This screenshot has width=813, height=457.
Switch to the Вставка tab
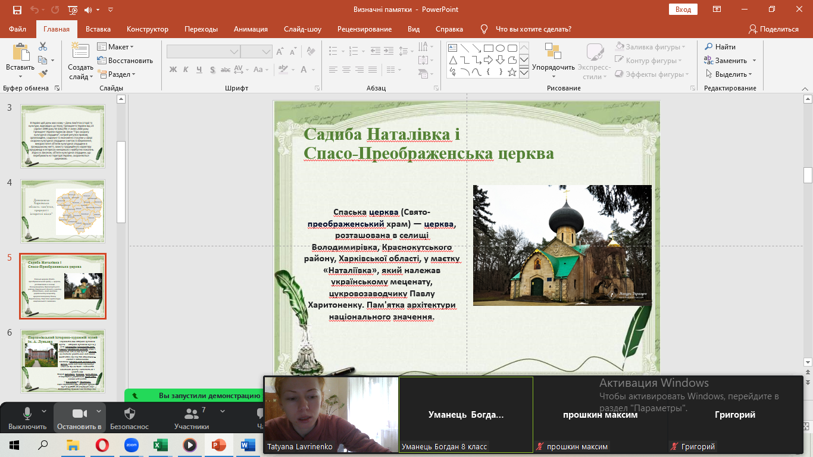point(98,29)
